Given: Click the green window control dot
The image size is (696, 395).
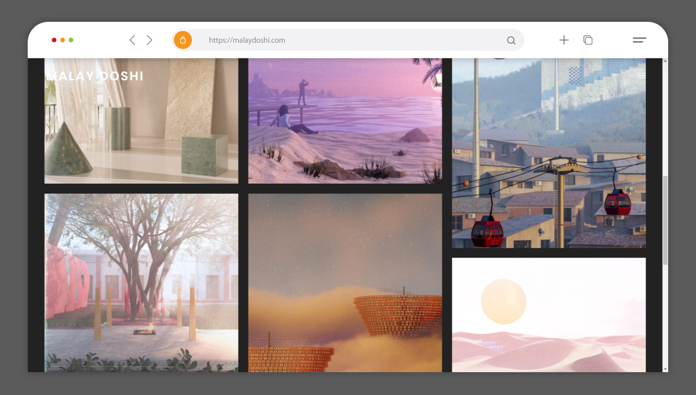Looking at the screenshot, I should pyautogui.click(x=71, y=40).
